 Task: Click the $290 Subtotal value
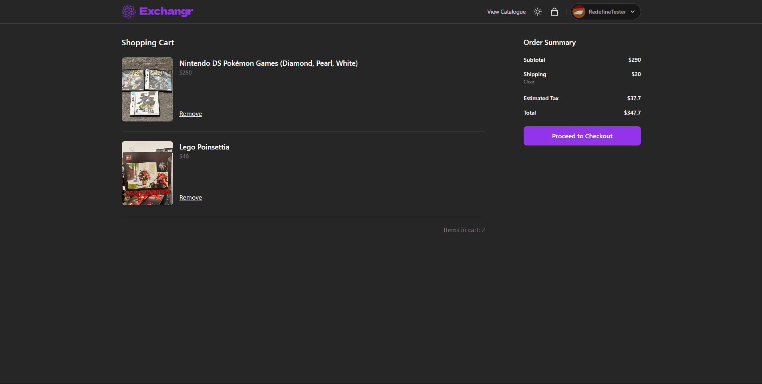pos(634,60)
